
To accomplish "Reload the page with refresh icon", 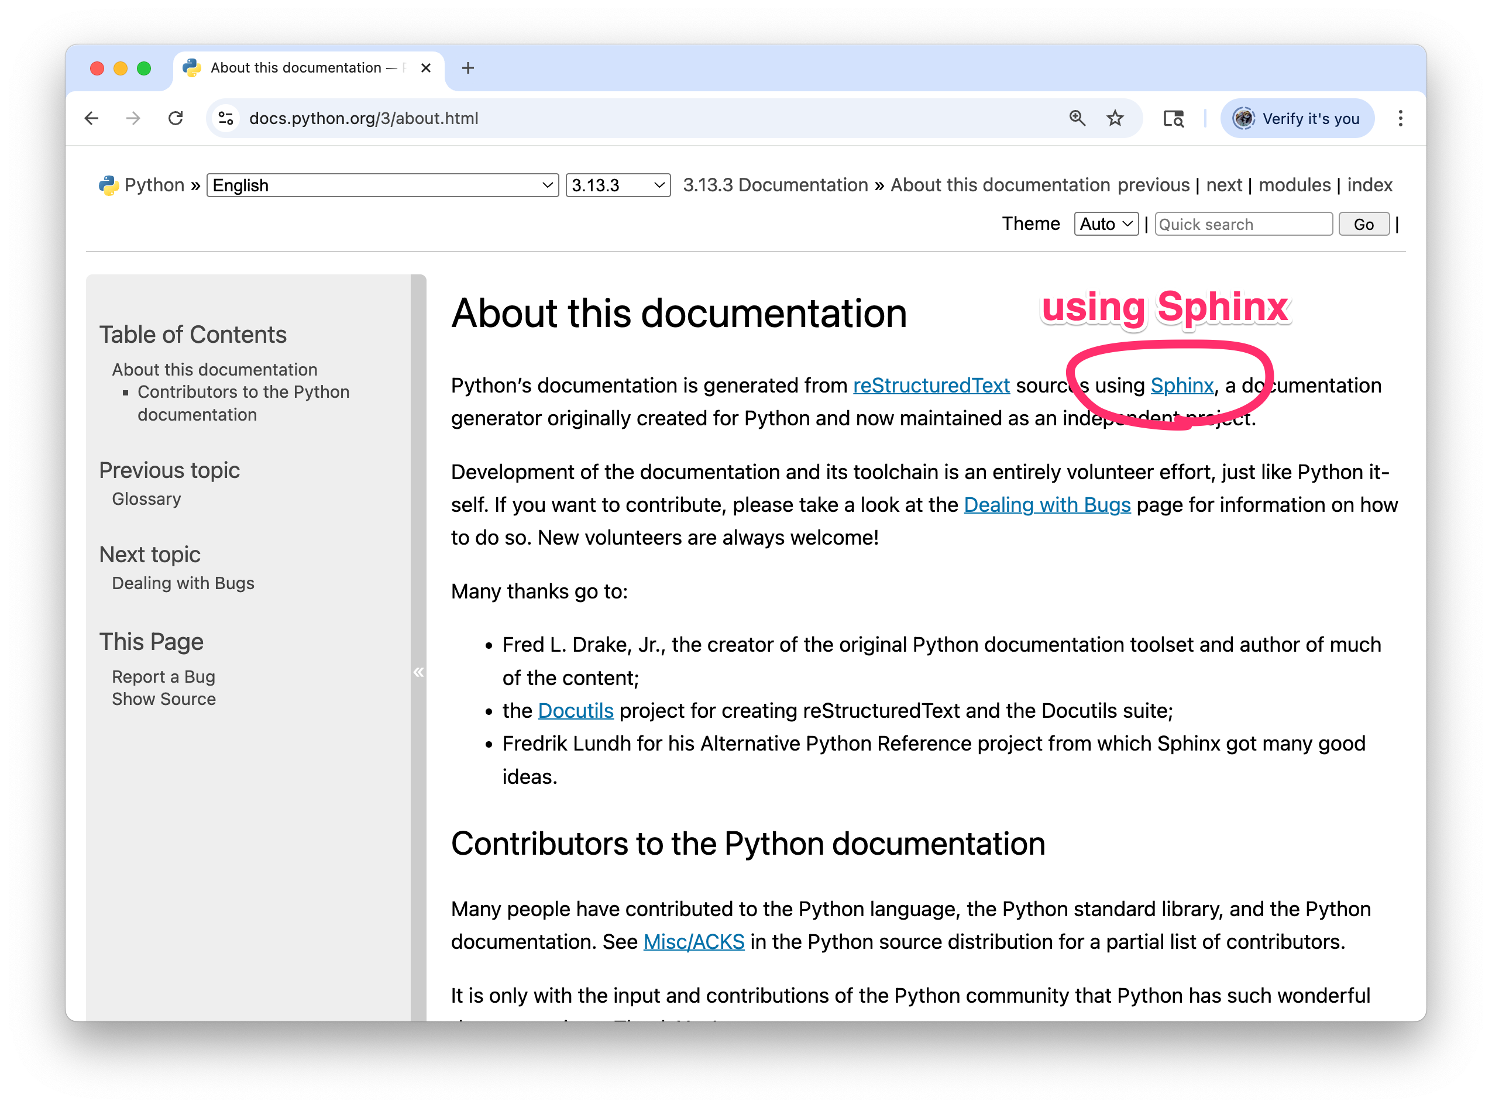I will 176,119.
